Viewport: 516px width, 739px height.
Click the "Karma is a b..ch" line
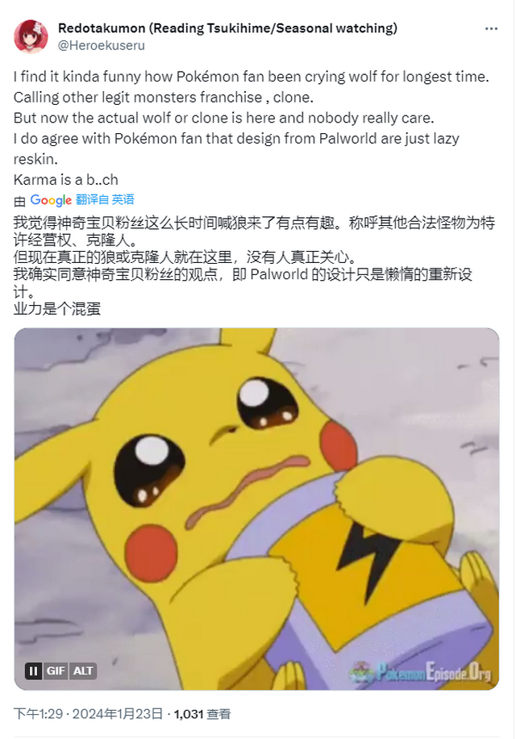[x=66, y=180]
